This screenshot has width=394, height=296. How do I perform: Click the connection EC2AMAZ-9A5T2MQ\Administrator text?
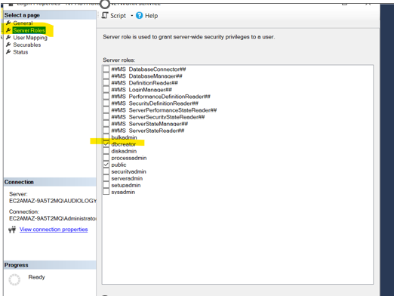(x=53, y=218)
